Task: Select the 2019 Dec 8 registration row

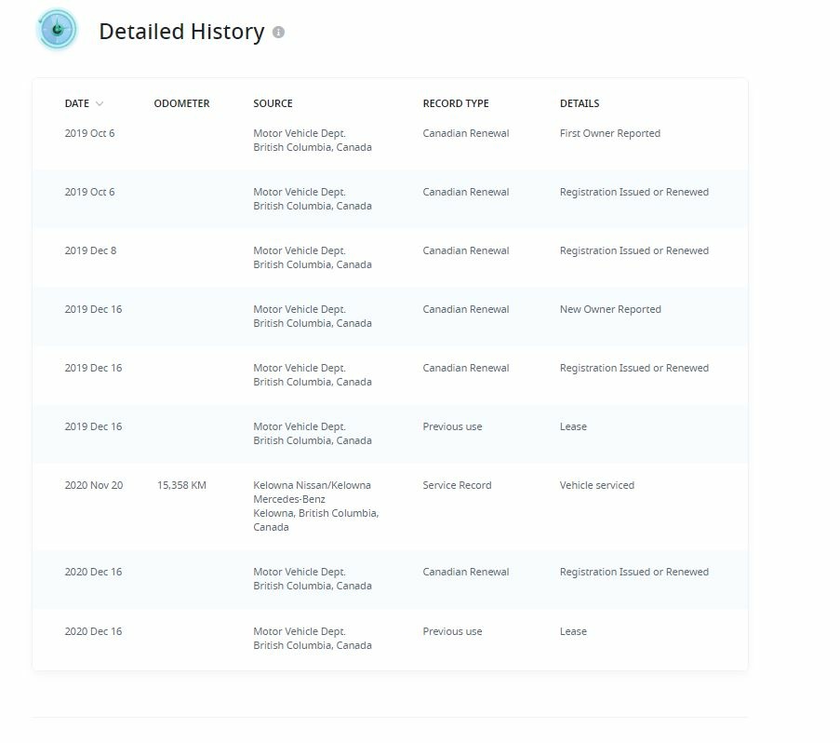Action: 390,258
